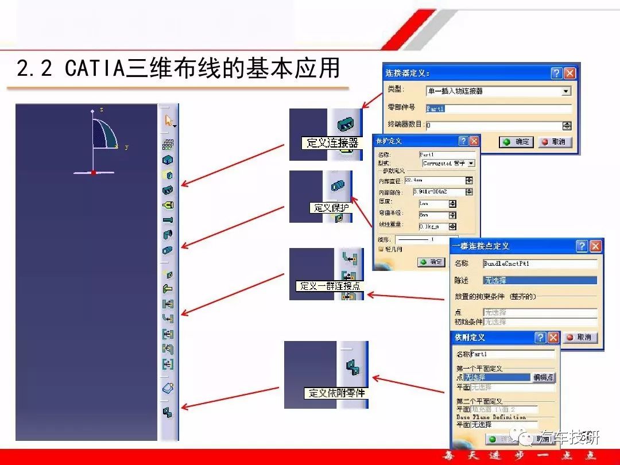The width and height of the screenshot is (620, 465).
Task: Select Define Bundle Connection Point curved arrow icon
Action: 168,318
